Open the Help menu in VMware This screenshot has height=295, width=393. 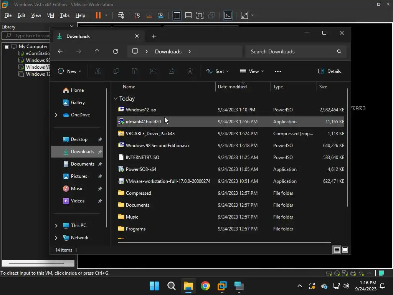coord(80,15)
